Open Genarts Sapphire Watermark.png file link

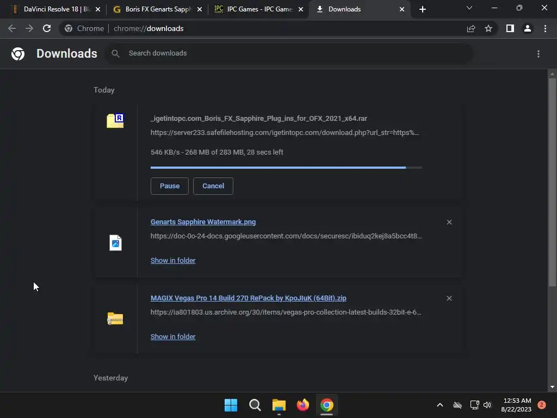[x=203, y=222]
